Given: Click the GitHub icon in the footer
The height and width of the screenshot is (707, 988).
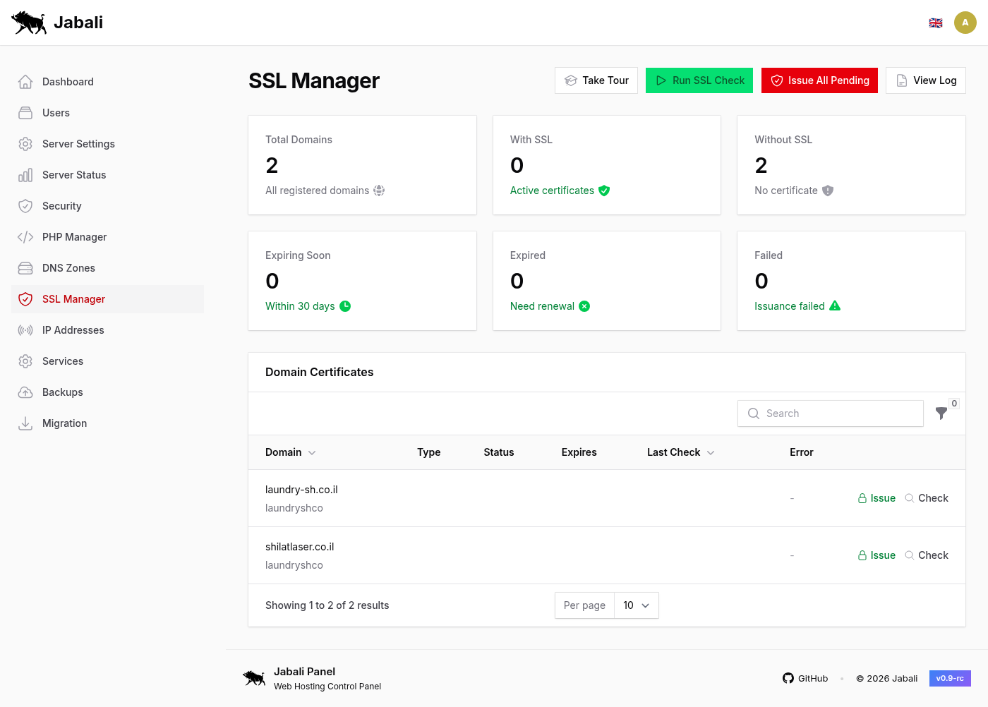Looking at the screenshot, I should [x=788, y=678].
